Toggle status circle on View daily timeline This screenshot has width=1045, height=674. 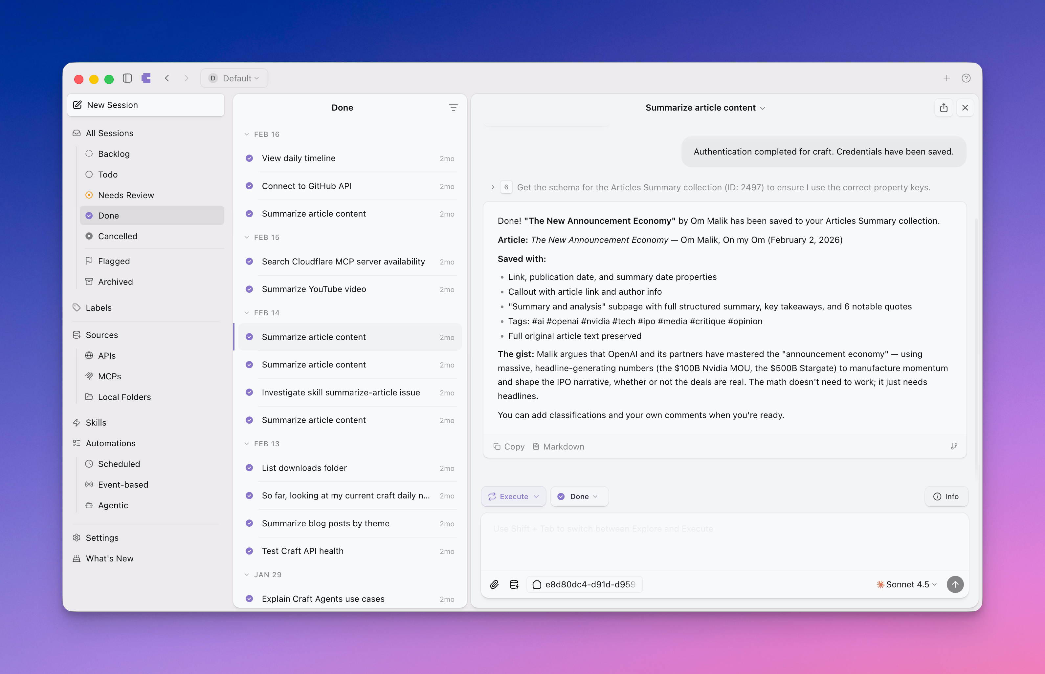pyautogui.click(x=249, y=158)
